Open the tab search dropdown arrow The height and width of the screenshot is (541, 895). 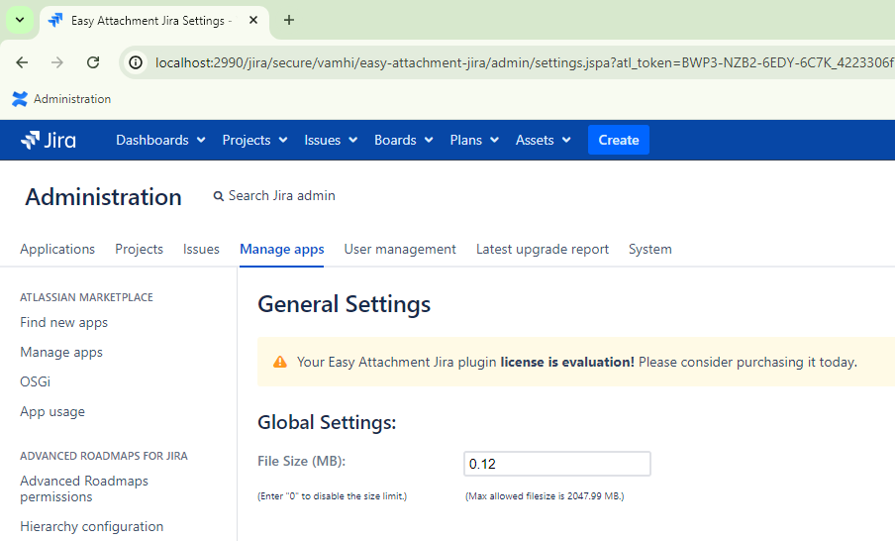pos(19,20)
